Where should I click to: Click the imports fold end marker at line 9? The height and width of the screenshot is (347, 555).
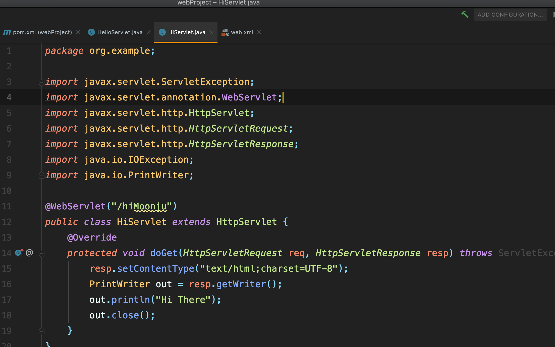click(x=42, y=175)
